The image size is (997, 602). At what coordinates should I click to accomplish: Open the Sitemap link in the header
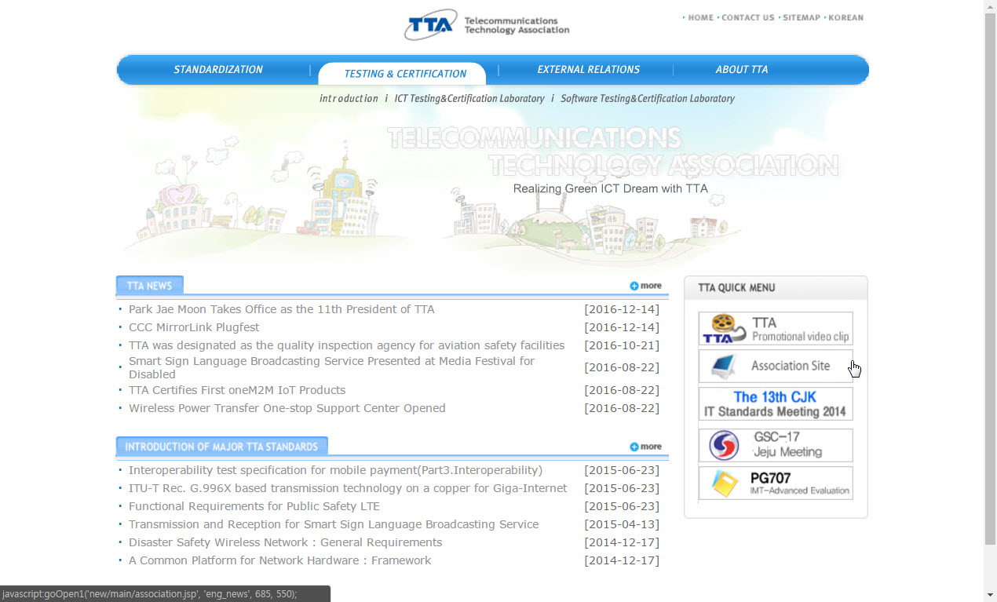tap(801, 17)
